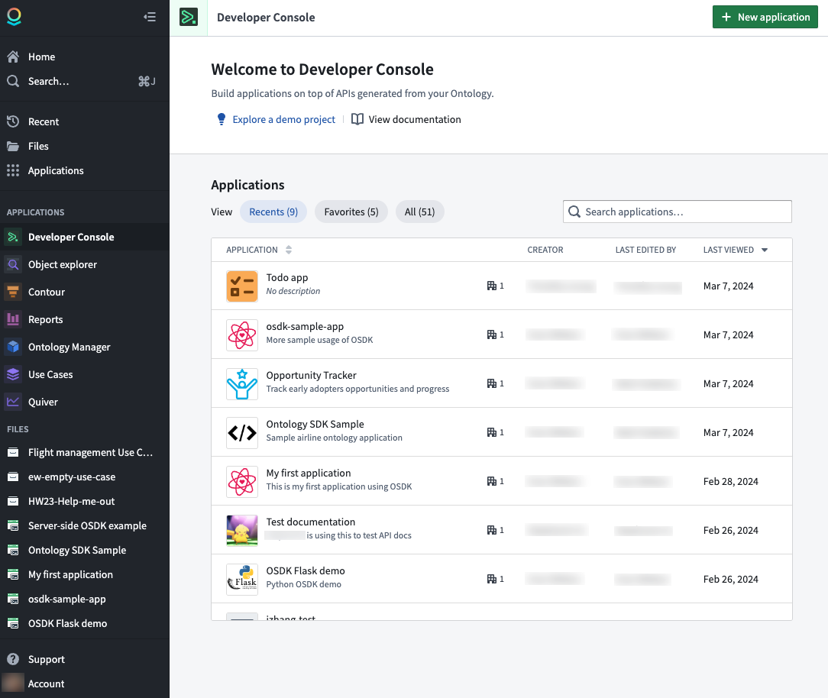Switch to the Recents (9) filter
This screenshot has width=828, height=698.
(x=273, y=212)
